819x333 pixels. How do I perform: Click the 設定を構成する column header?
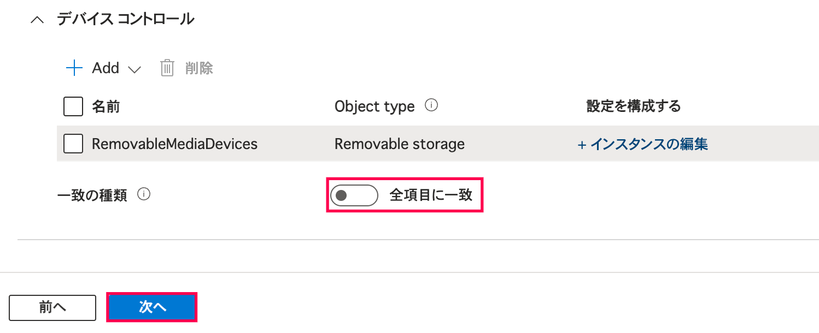click(x=633, y=106)
